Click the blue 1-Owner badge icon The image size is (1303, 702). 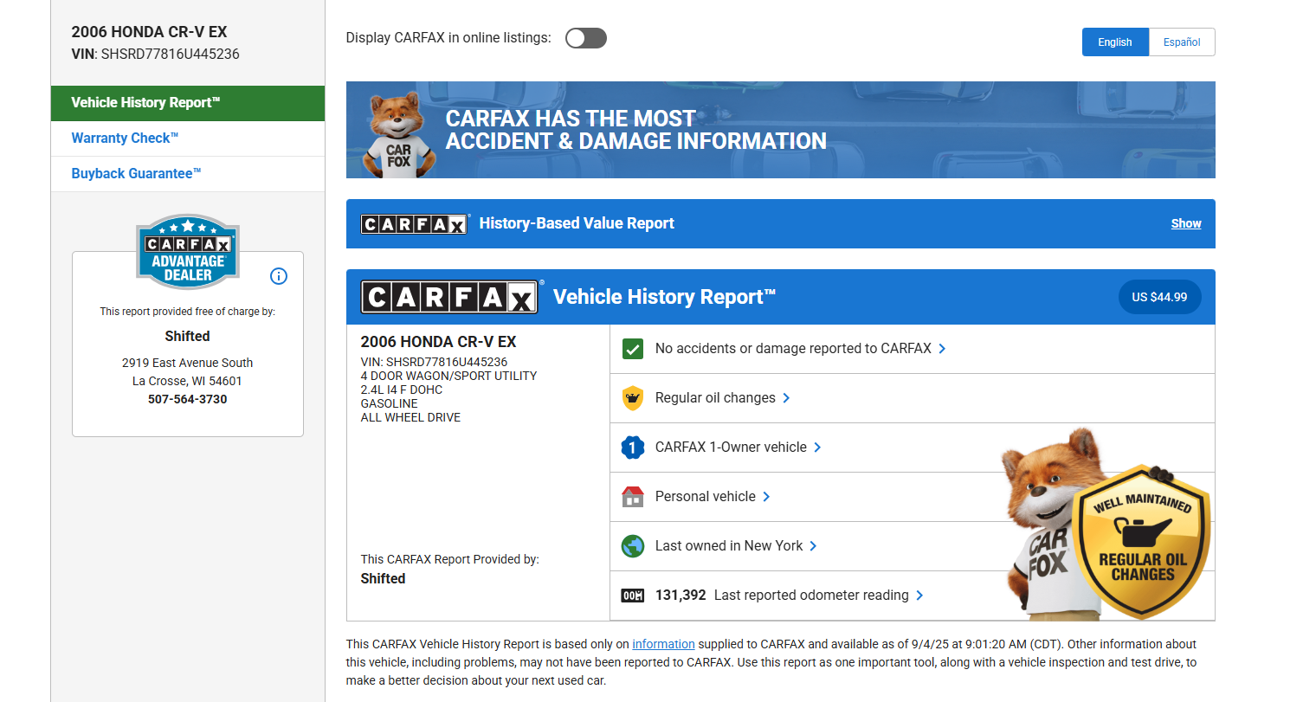coord(633,448)
